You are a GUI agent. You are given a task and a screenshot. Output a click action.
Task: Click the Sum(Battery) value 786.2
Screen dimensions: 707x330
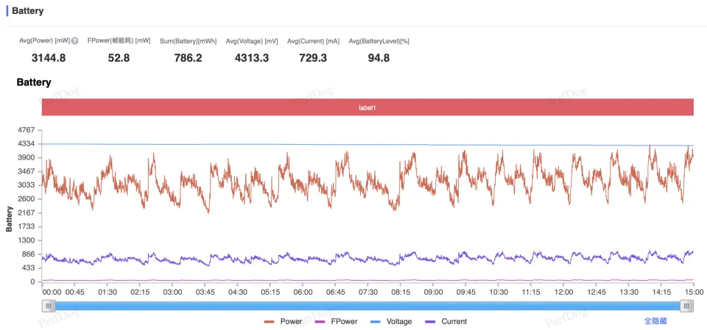point(188,58)
